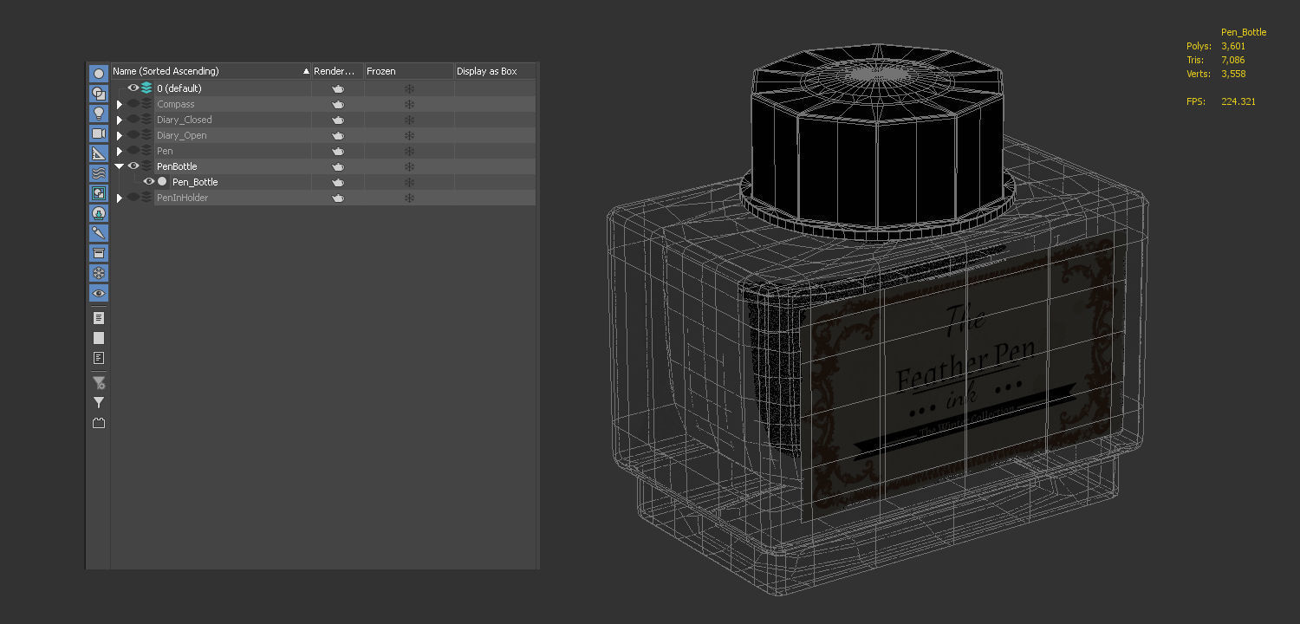Toggle Display Shapes filter icon
This screenshot has height=624, width=1300.
tap(99, 94)
